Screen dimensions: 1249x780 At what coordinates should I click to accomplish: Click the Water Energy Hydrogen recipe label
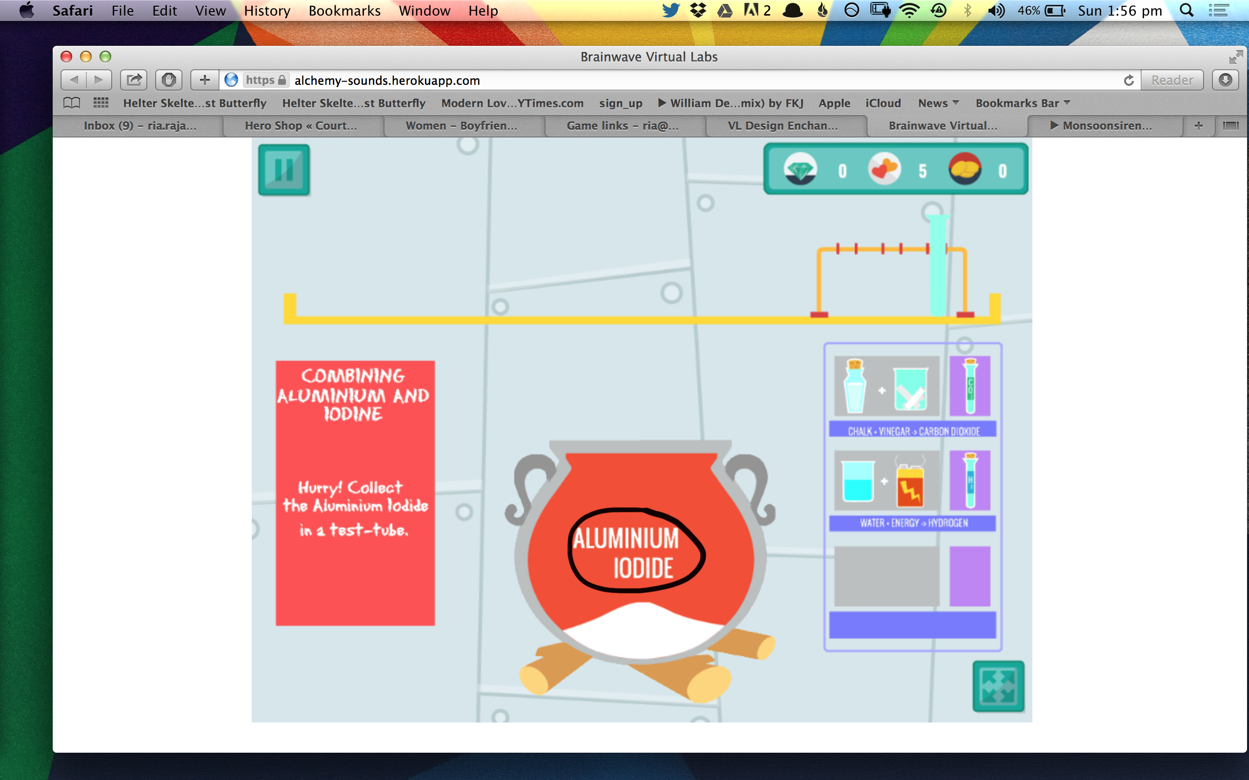[x=912, y=523]
